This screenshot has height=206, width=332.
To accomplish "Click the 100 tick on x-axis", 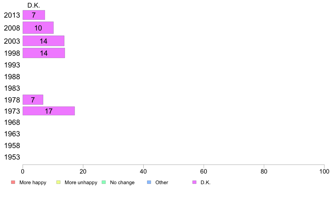I will 324,171.
